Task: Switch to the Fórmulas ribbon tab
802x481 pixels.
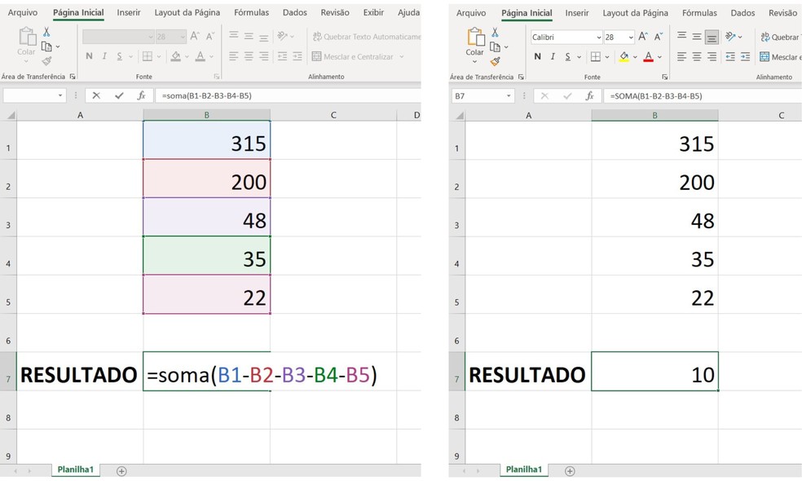Action: click(699, 12)
